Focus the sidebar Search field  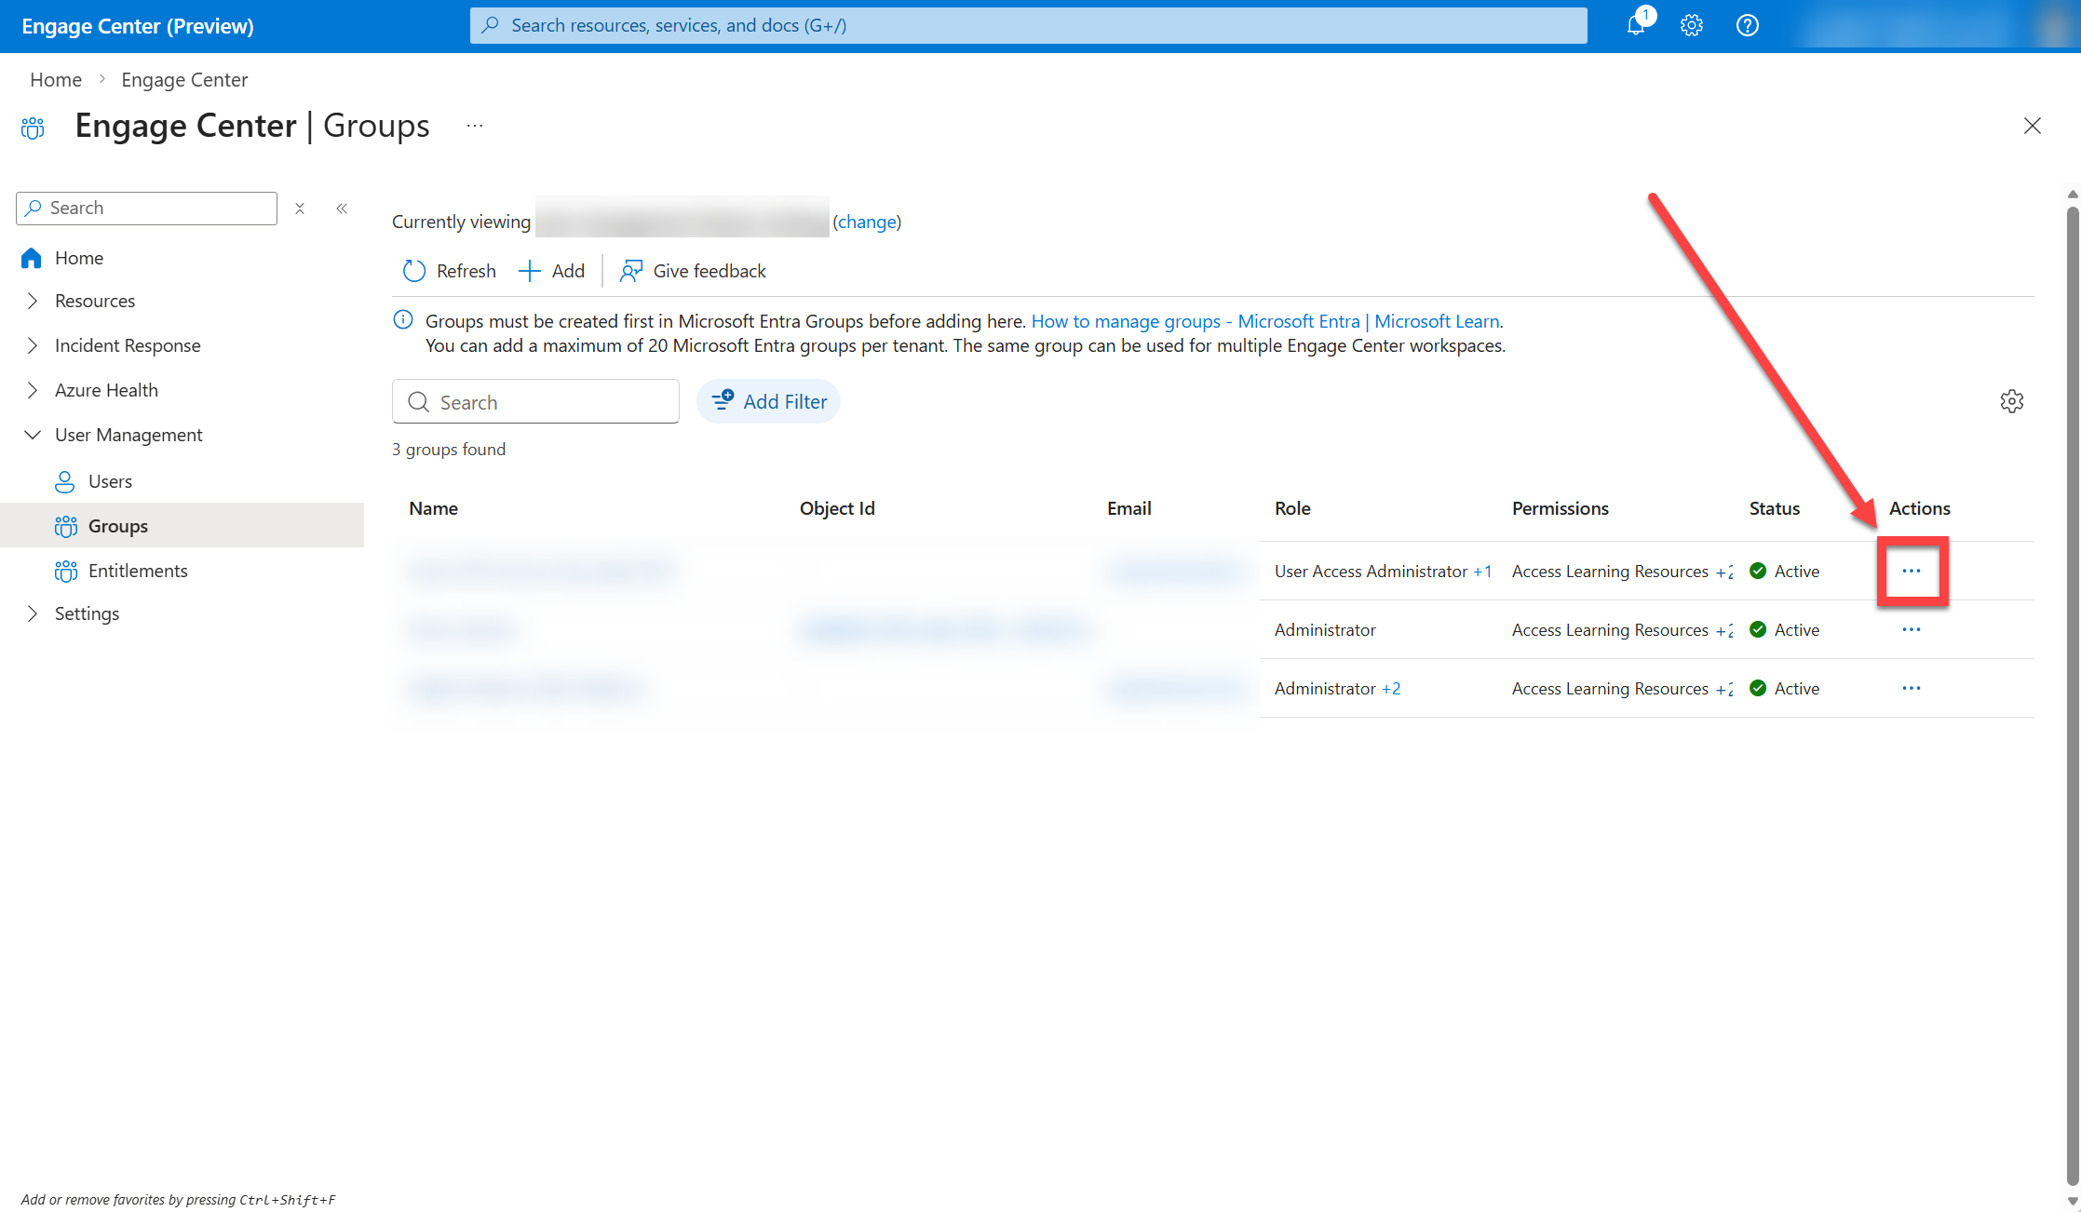(146, 209)
